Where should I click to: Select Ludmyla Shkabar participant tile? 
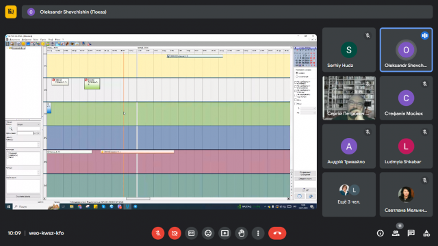point(406,146)
